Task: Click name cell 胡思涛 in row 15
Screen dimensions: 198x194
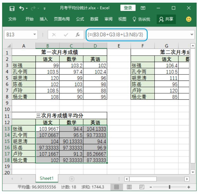Action: pyautogui.click(x=24, y=141)
